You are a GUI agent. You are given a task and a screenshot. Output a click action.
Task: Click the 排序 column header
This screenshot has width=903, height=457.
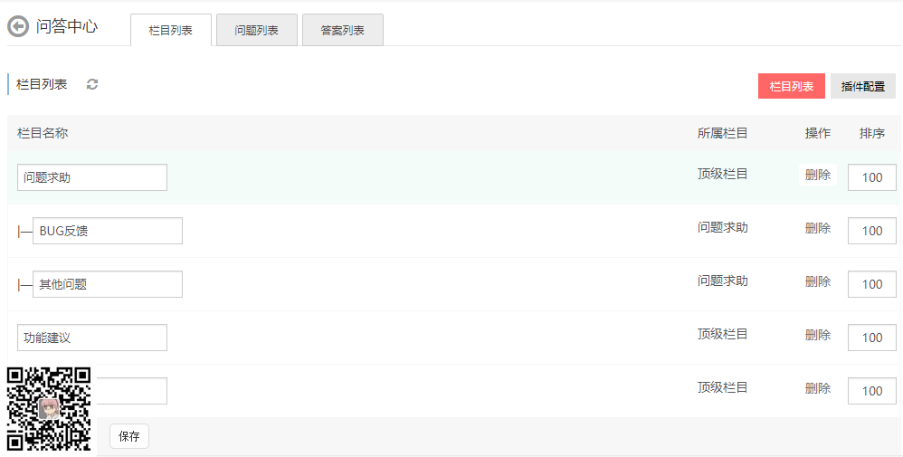(872, 133)
